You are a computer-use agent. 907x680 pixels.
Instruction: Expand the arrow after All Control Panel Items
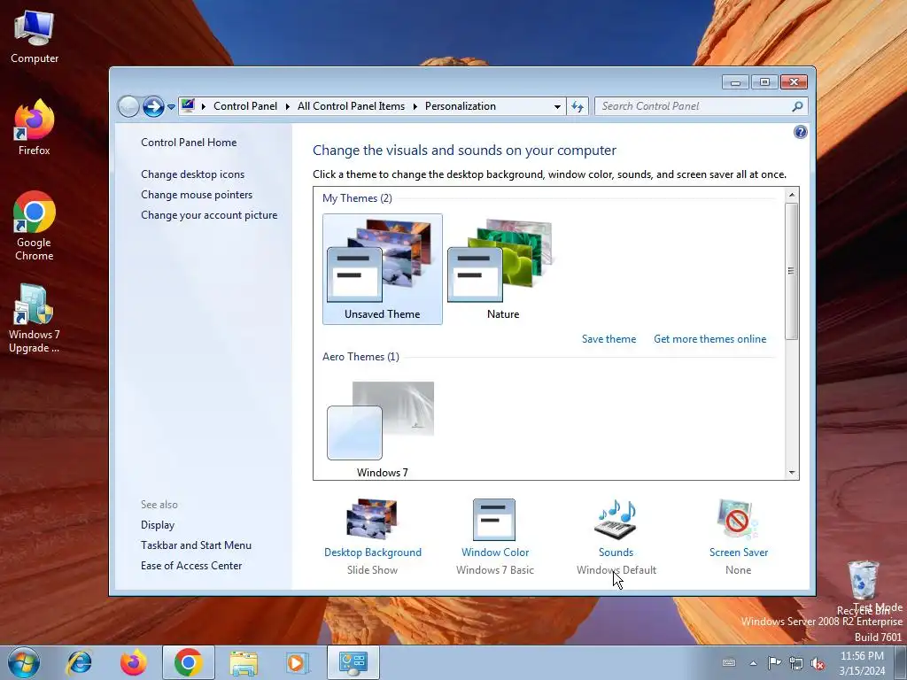(x=415, y=106)
